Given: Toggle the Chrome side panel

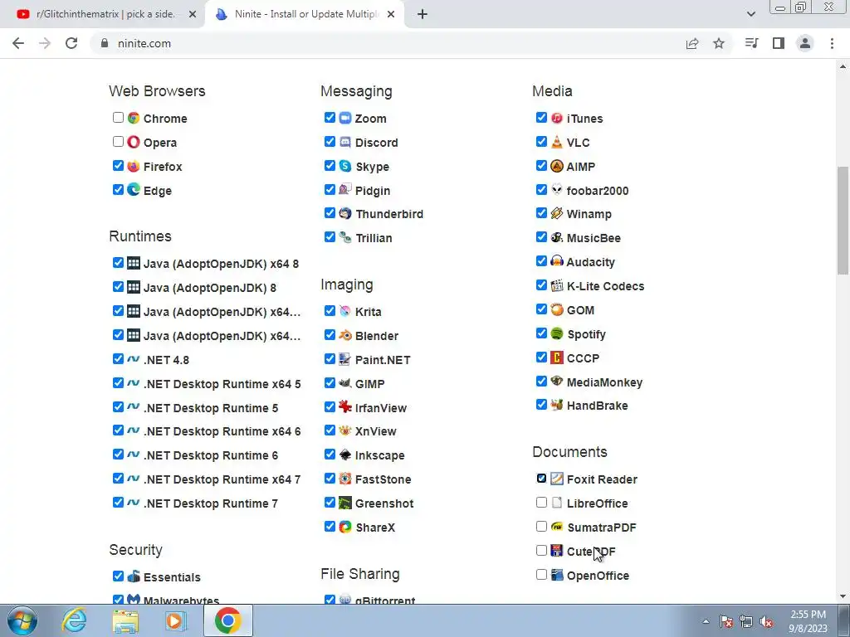Looking at the screenshot, I should (x=779, y=43).
